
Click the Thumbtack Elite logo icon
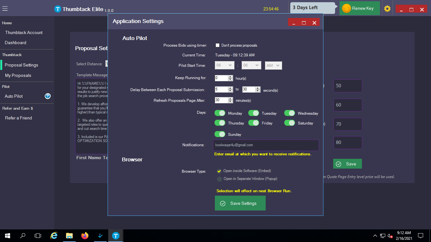[x=57, y=9]
